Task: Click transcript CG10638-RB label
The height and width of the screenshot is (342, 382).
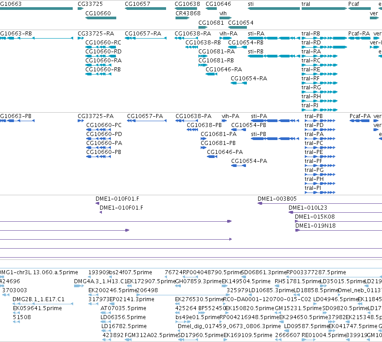Action: click(203, 42)
